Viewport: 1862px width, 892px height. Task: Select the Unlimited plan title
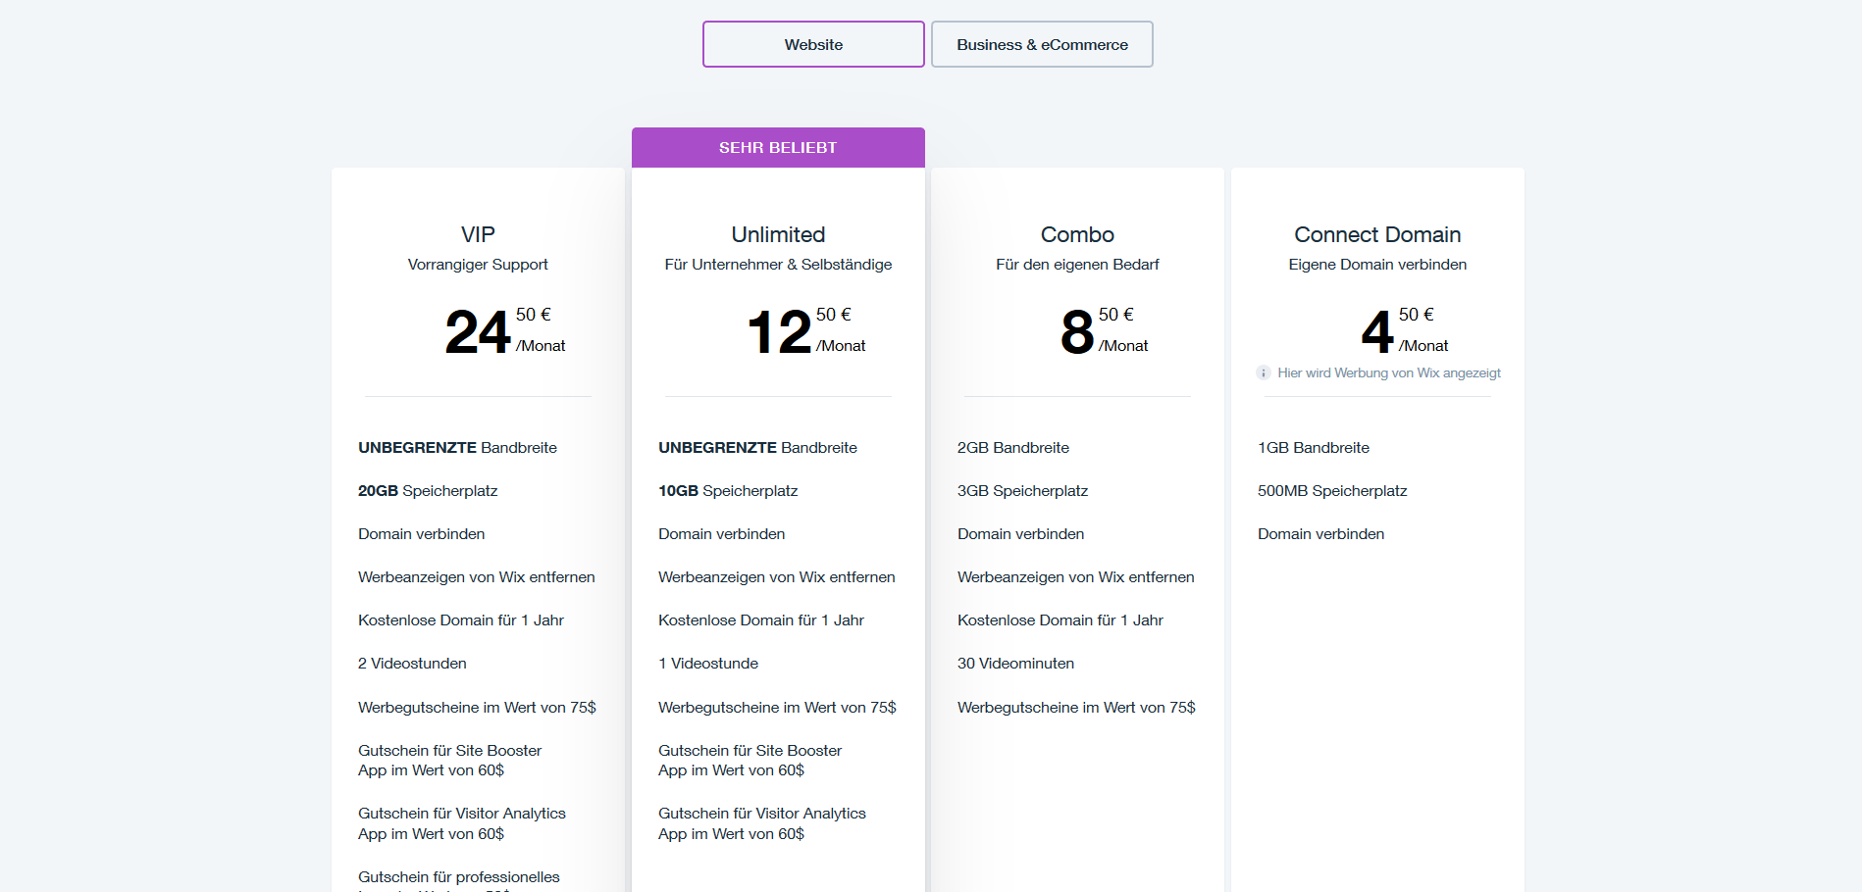pyautogui.click(x=778, y=234)
